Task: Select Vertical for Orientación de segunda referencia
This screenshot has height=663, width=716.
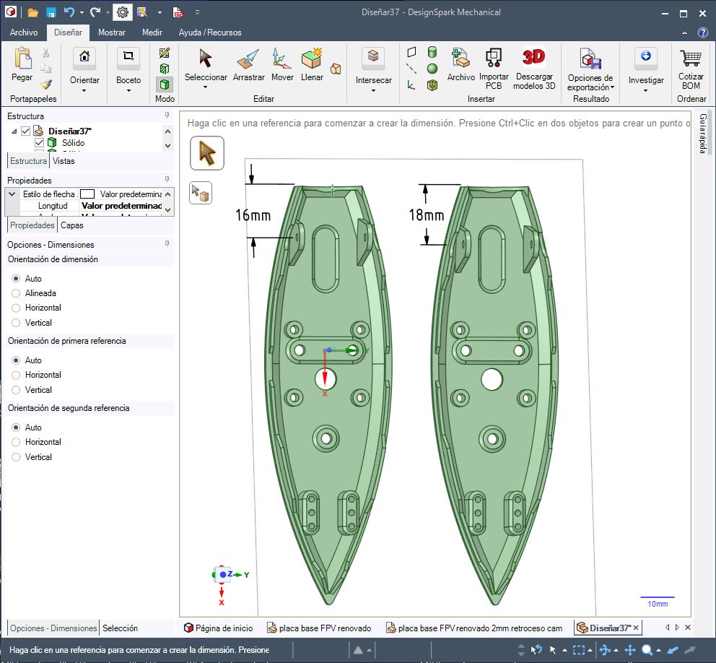Action: click(x=16, y=457)
